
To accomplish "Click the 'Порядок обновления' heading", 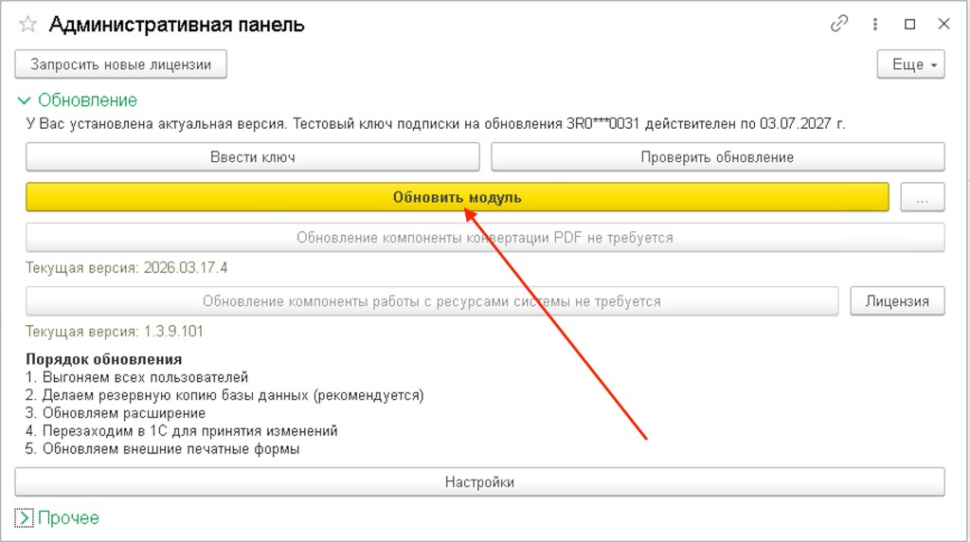I will (x=104, y=359).
